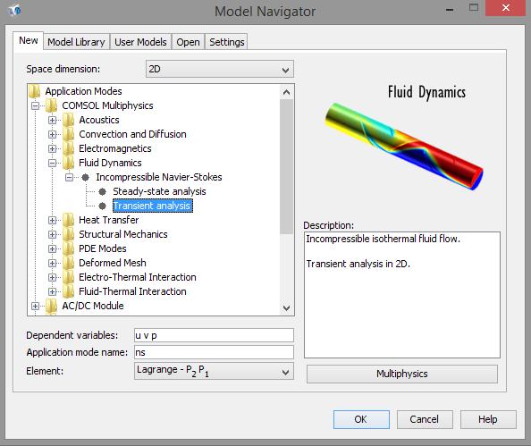This screenshot has height=446, width=531.
Task: Open the Space dimension dropdown
Action: [x=219, y=69]
